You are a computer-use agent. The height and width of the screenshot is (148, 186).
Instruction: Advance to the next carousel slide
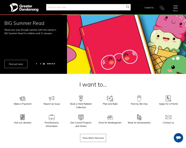[x=41, y=64]
